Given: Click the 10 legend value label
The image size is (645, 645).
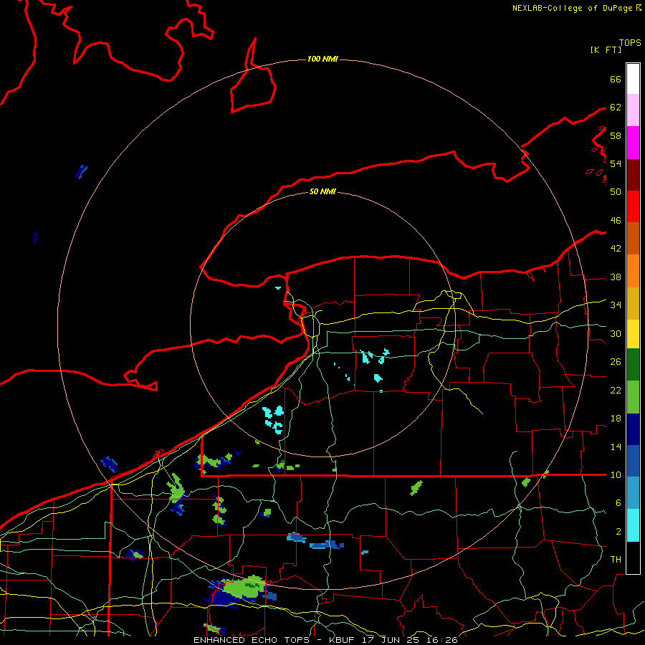Looking at the screenshot, I should point(616,474).
